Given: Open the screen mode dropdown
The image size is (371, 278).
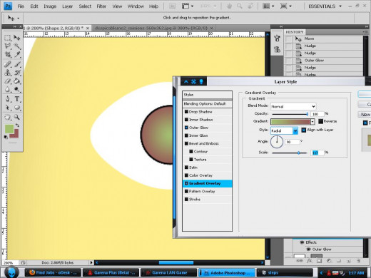Looking at the screenshot, I should (285, 6).
